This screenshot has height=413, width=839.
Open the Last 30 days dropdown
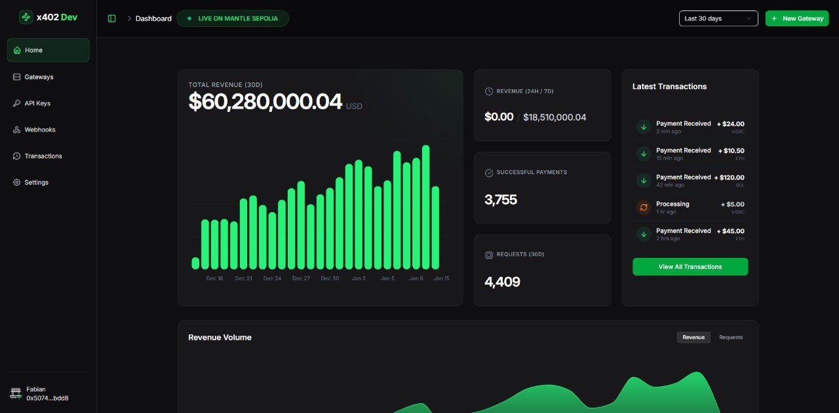(x=718, y=18)
